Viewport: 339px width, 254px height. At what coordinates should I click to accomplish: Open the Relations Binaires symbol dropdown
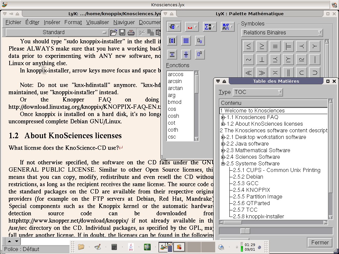coord(282,32)
